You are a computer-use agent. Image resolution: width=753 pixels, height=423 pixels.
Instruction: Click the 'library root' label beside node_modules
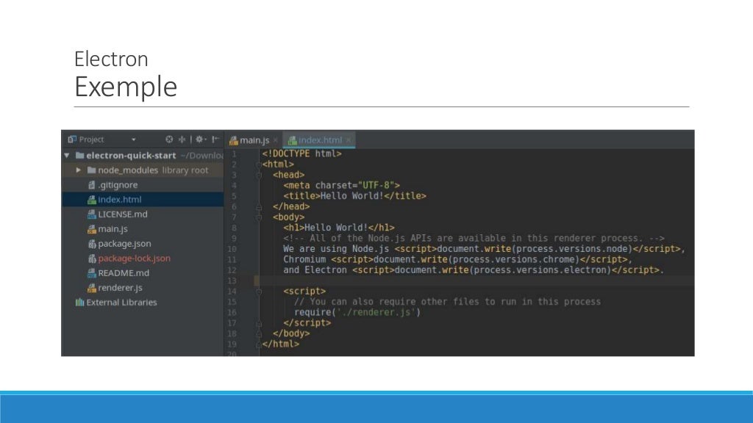[185, 170]
